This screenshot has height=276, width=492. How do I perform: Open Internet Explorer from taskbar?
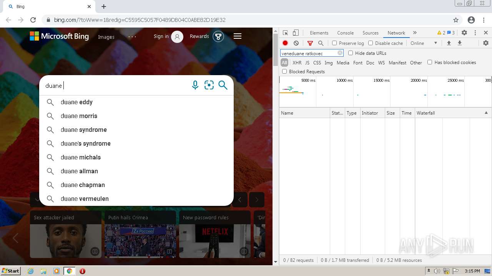(31, 271)
